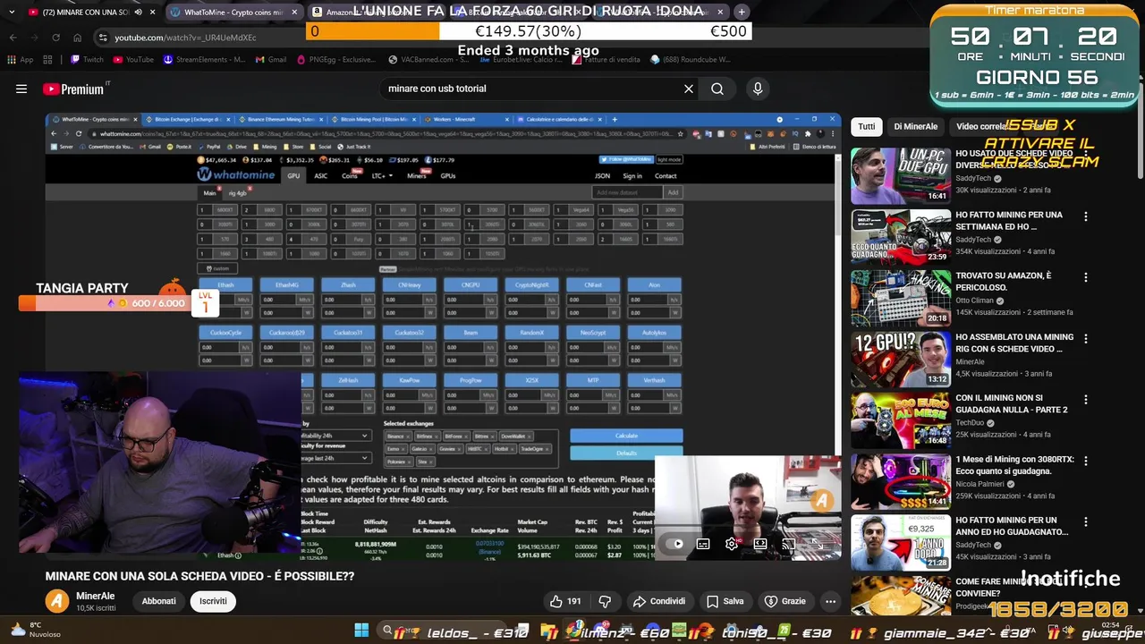Start voice search with microphone icon
The height and width of the screenshot is (644, 1145).
click(758, 89)
